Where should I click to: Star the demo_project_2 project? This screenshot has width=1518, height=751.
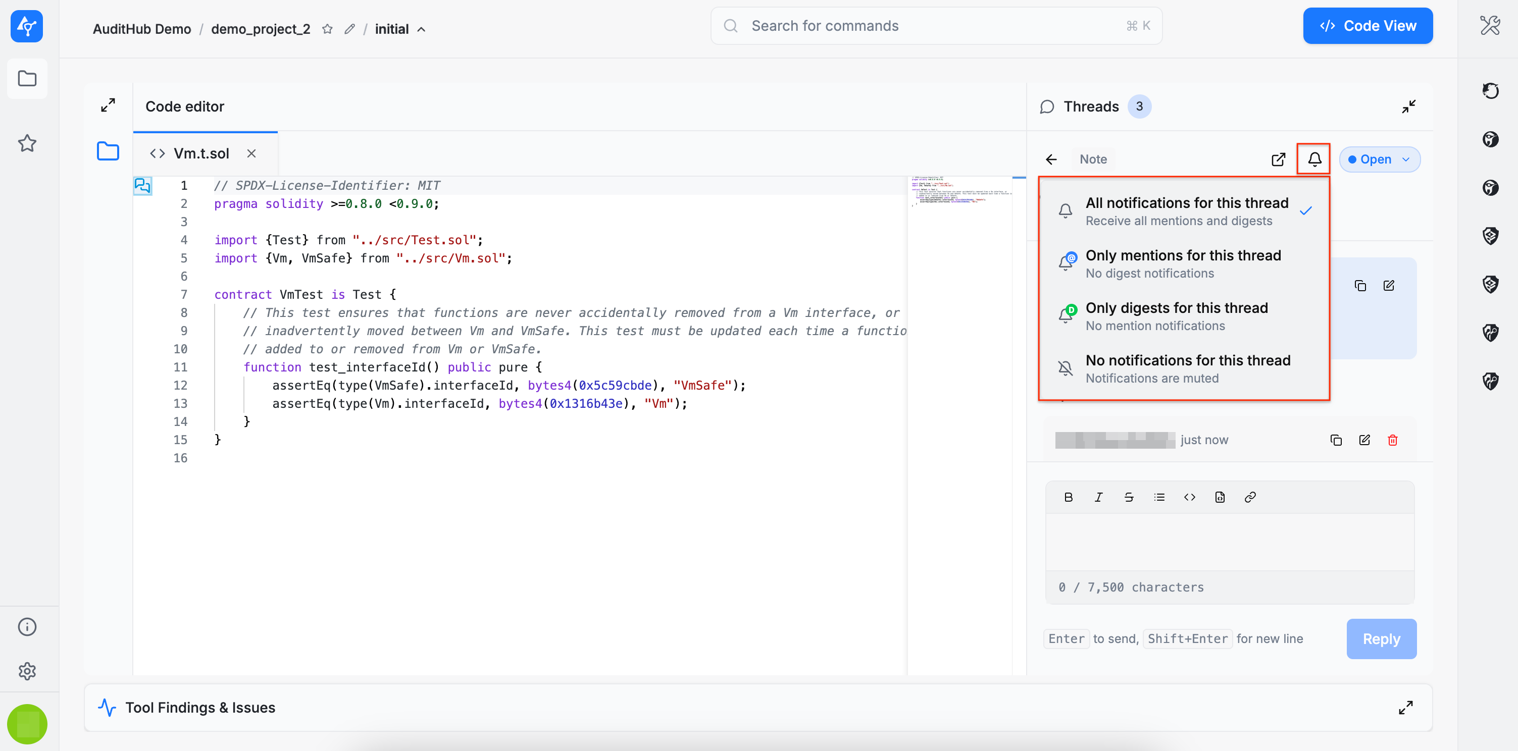click(x=327, y=29)
